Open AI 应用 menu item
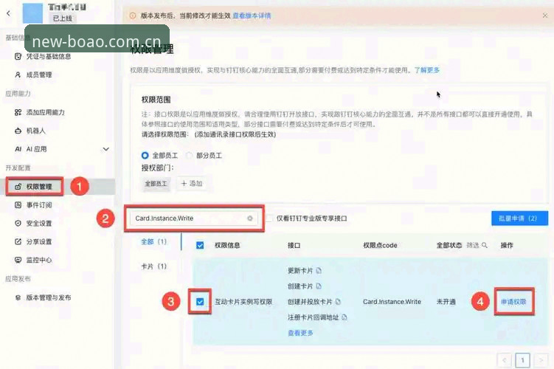The image size is (554, 369). pos(36,149)
